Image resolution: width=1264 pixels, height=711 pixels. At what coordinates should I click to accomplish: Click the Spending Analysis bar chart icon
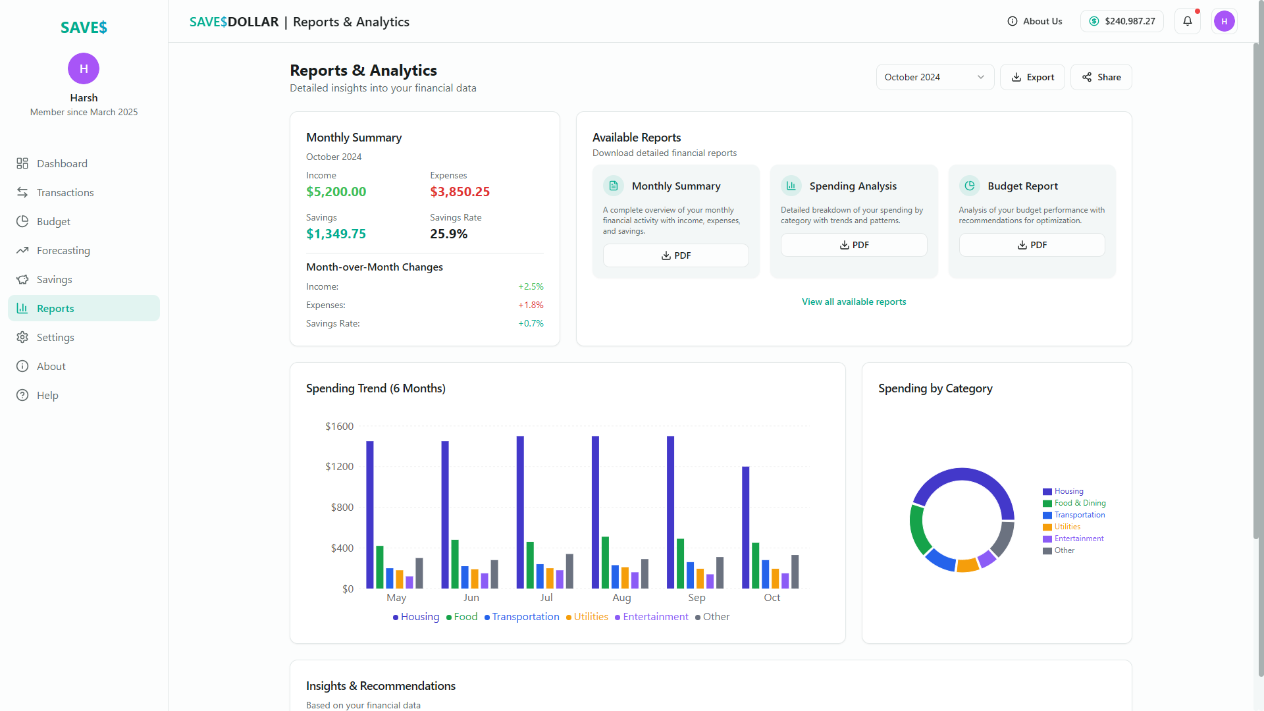pyautogui.click(x=791, y=186)
